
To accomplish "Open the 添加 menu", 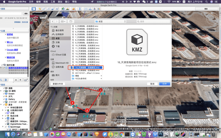I will (60, 2).
